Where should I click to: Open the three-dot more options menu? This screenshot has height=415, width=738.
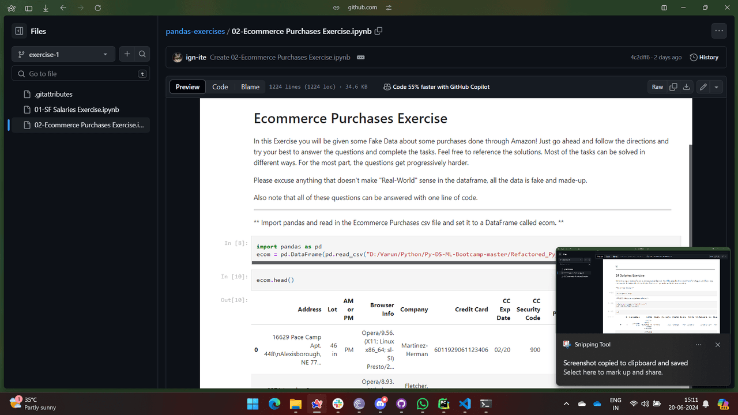point(718,31)
